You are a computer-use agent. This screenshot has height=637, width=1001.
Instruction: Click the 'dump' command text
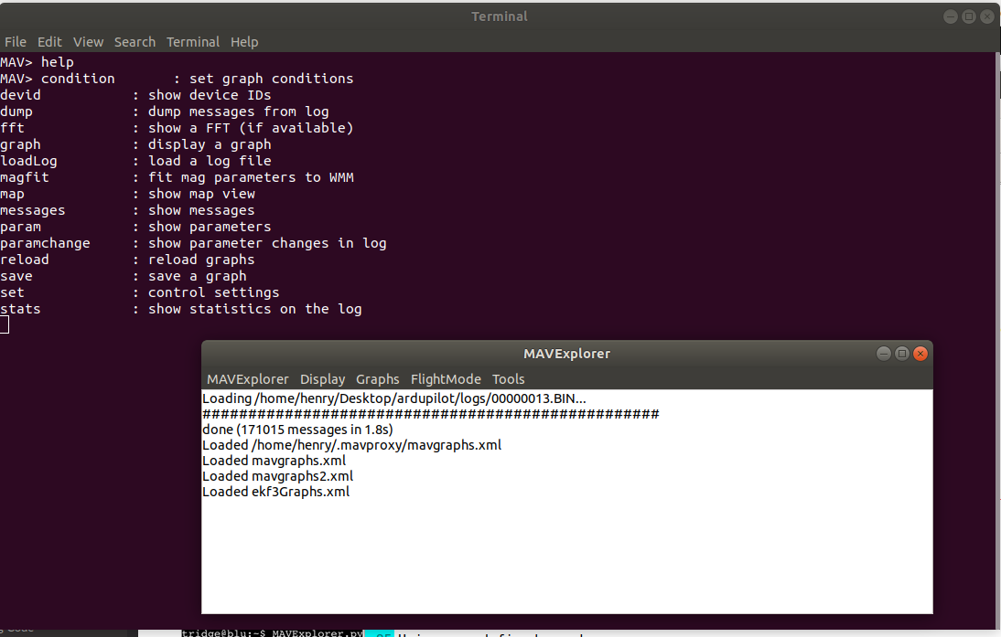(16, 111)
